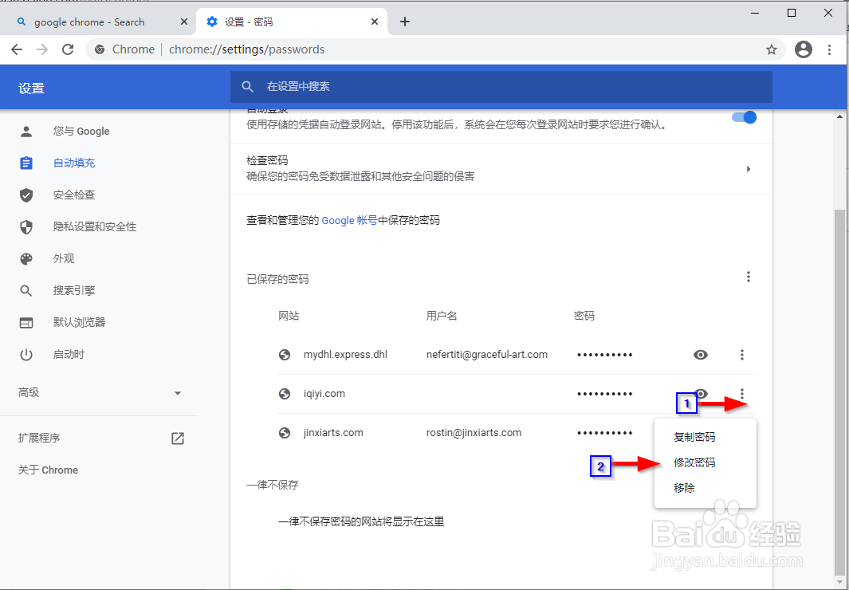
Task: Click the shield-check icon beside '安全检查'
Action: [x=26, y=195]
